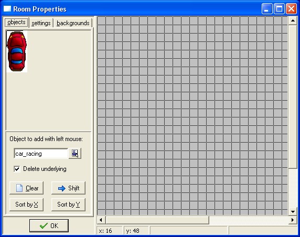
Task: Click the vertical scrollbar down arrow
Action: (293, 211)
